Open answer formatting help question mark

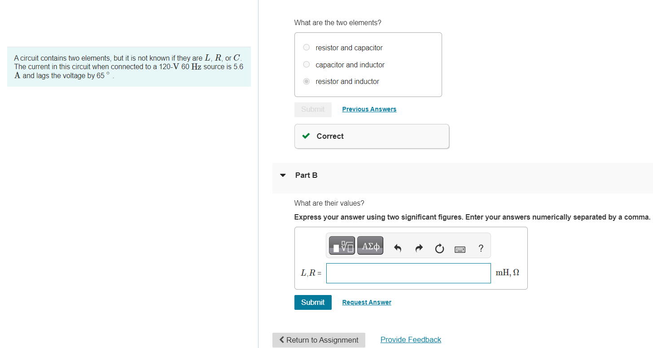[x=480, y=248]
